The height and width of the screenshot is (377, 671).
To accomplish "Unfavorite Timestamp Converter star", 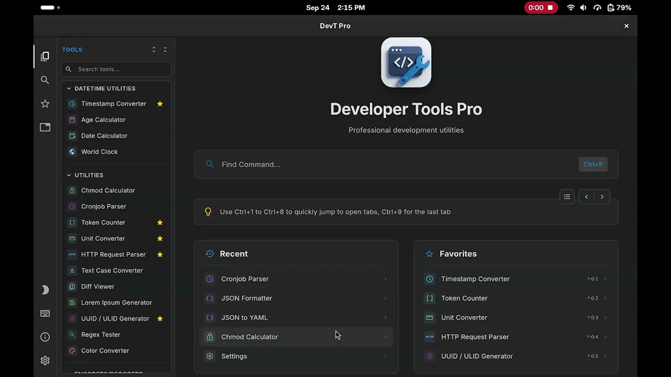I will click(x=160, y=103).
